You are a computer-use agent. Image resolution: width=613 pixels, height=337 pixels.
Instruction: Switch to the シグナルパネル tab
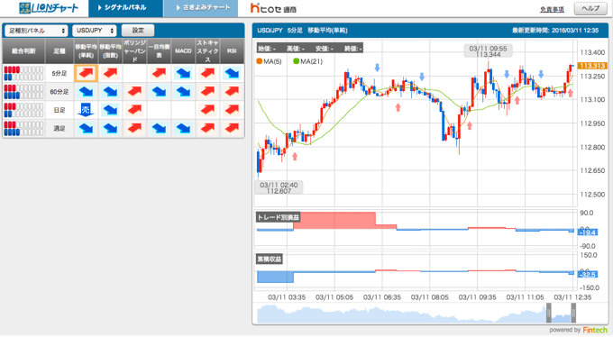(125, 8)
